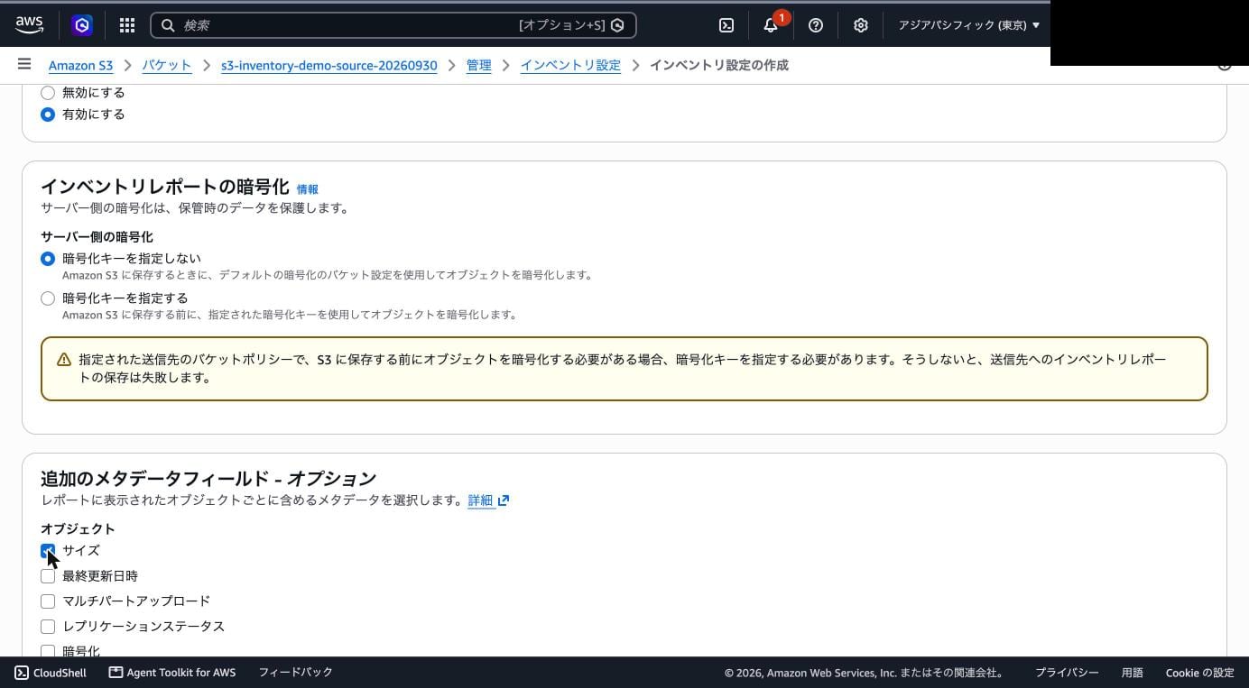The width and height of the screenshot is (1249, 688).
Task: Go to Amazon S3 breadcrumb
Action: [x=80, y=65]
